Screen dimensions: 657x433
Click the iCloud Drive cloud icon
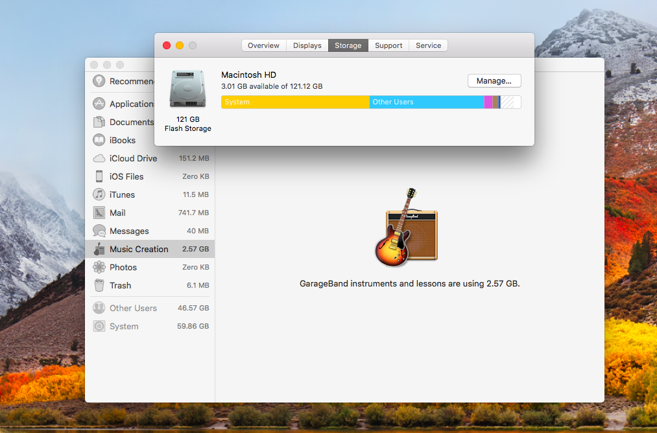point(99,158)
